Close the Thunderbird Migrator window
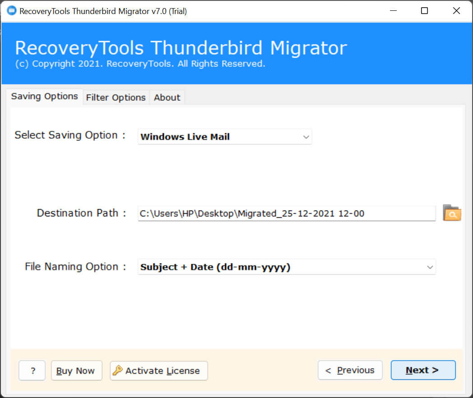This screenshot has height=398, width=473. pos(456,11)
